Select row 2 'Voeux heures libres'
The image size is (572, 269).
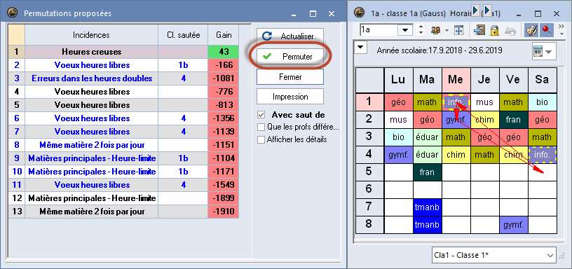123,65
